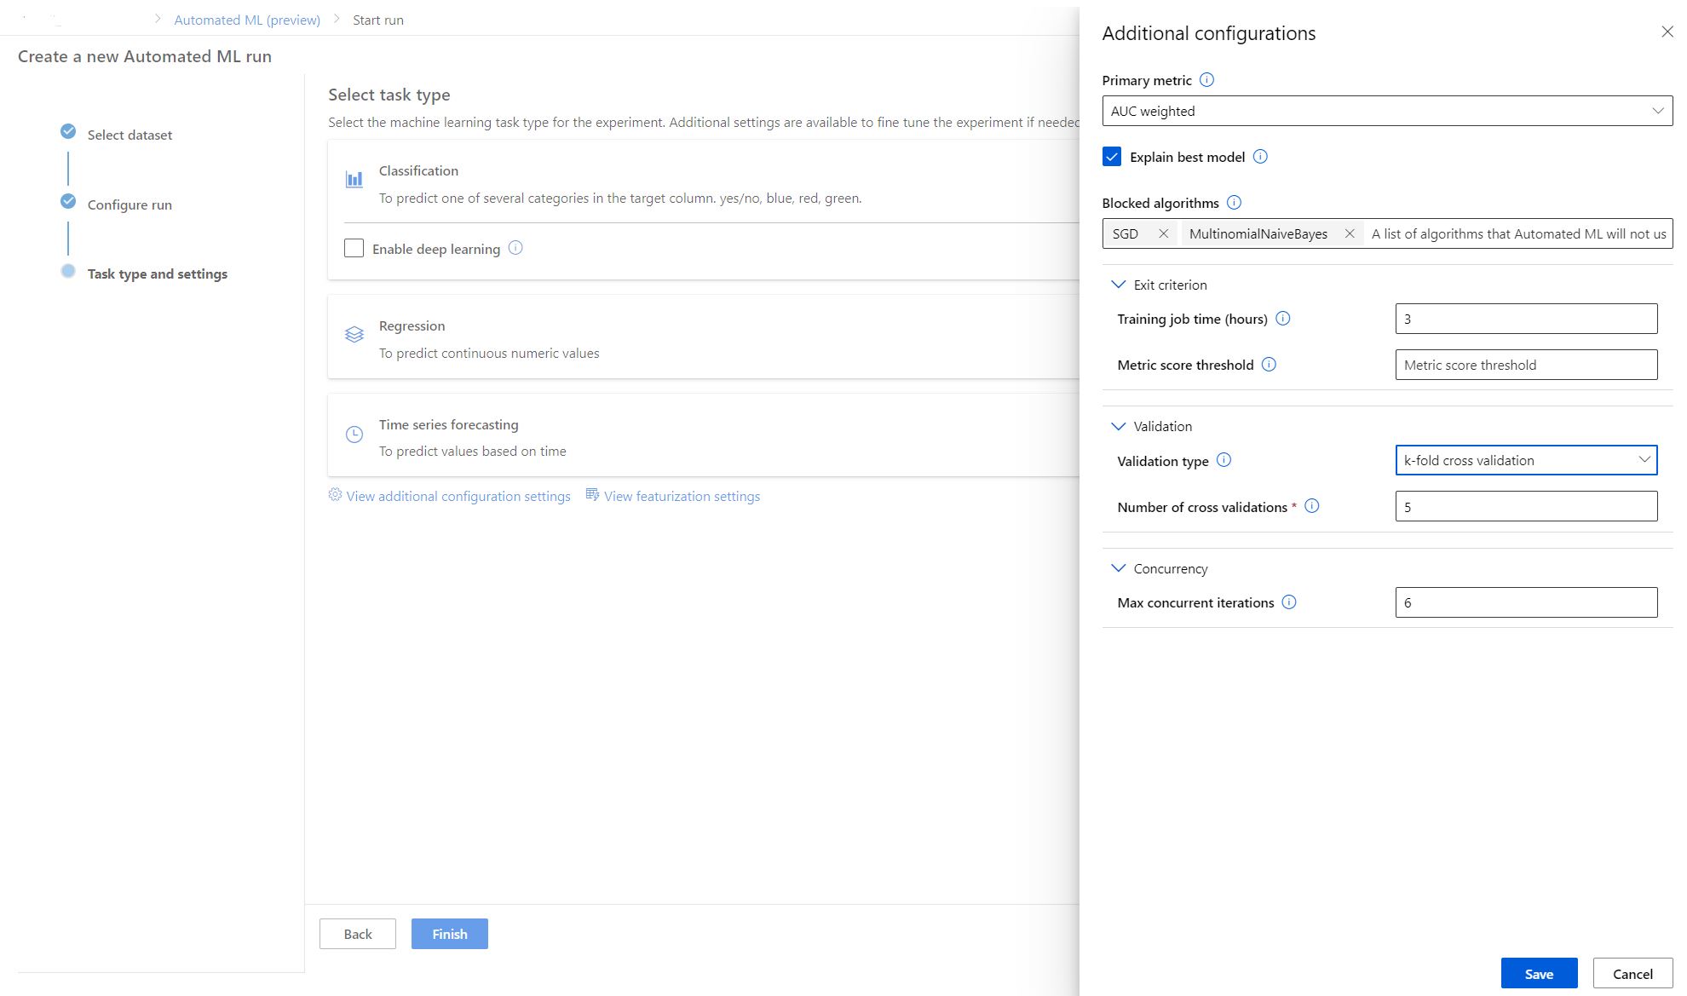The width and height of the screenshot is (1687, 996).
Task: Click Training job time info icon
Action: [x=1283, y=319]
